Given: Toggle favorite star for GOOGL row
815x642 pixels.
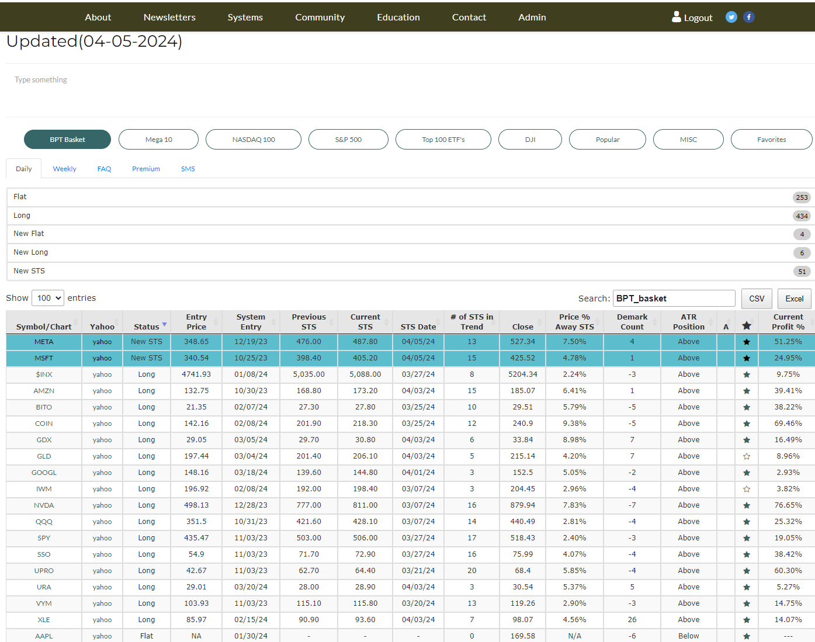Looking at the screenshot, I should (x=746, y=473).
